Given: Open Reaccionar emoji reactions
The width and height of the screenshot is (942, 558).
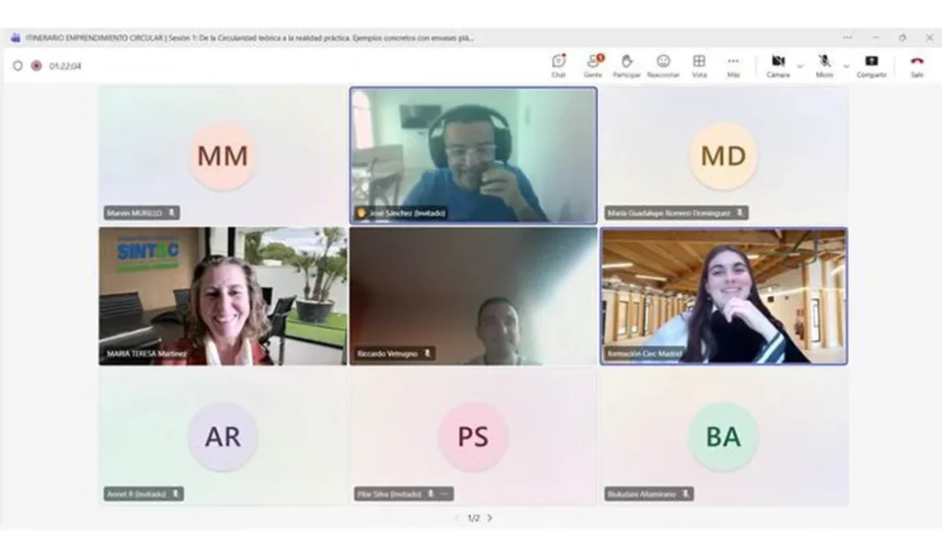Looking at the screenshot, I should click(663, 64).
